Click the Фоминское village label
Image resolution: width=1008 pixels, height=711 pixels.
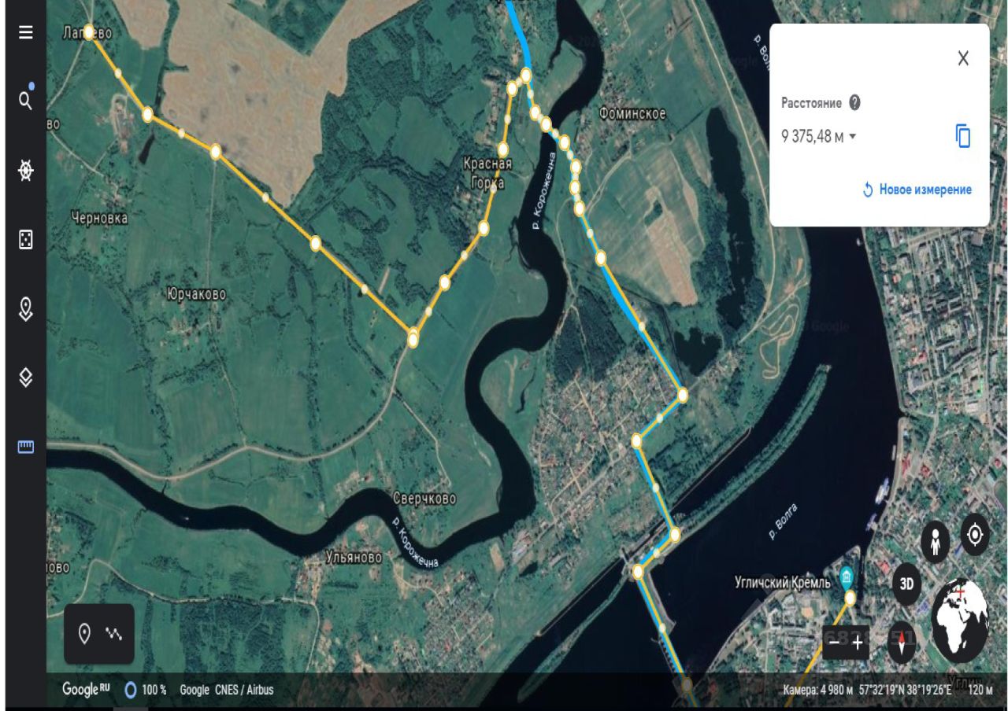point(632,114)
